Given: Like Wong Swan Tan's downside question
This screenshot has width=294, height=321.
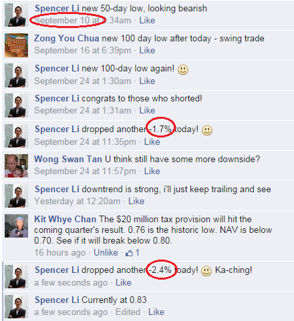Looking at the screenshot, I should (152, 172).
